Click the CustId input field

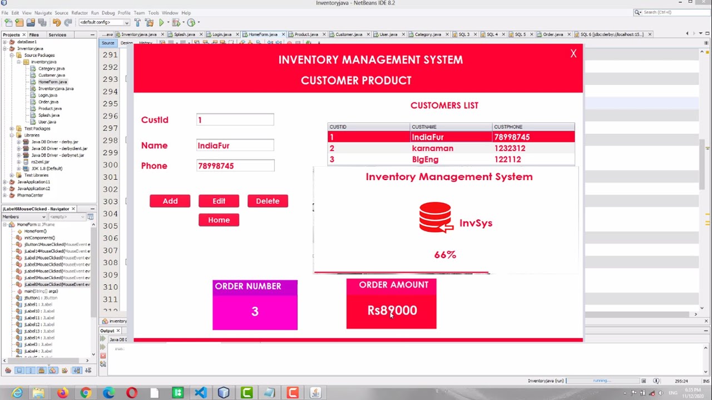point(235,120)
